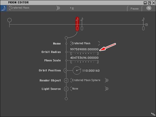156x117 pixels.
Task: Click the Orbit Position label
Action: click(50, 71)
